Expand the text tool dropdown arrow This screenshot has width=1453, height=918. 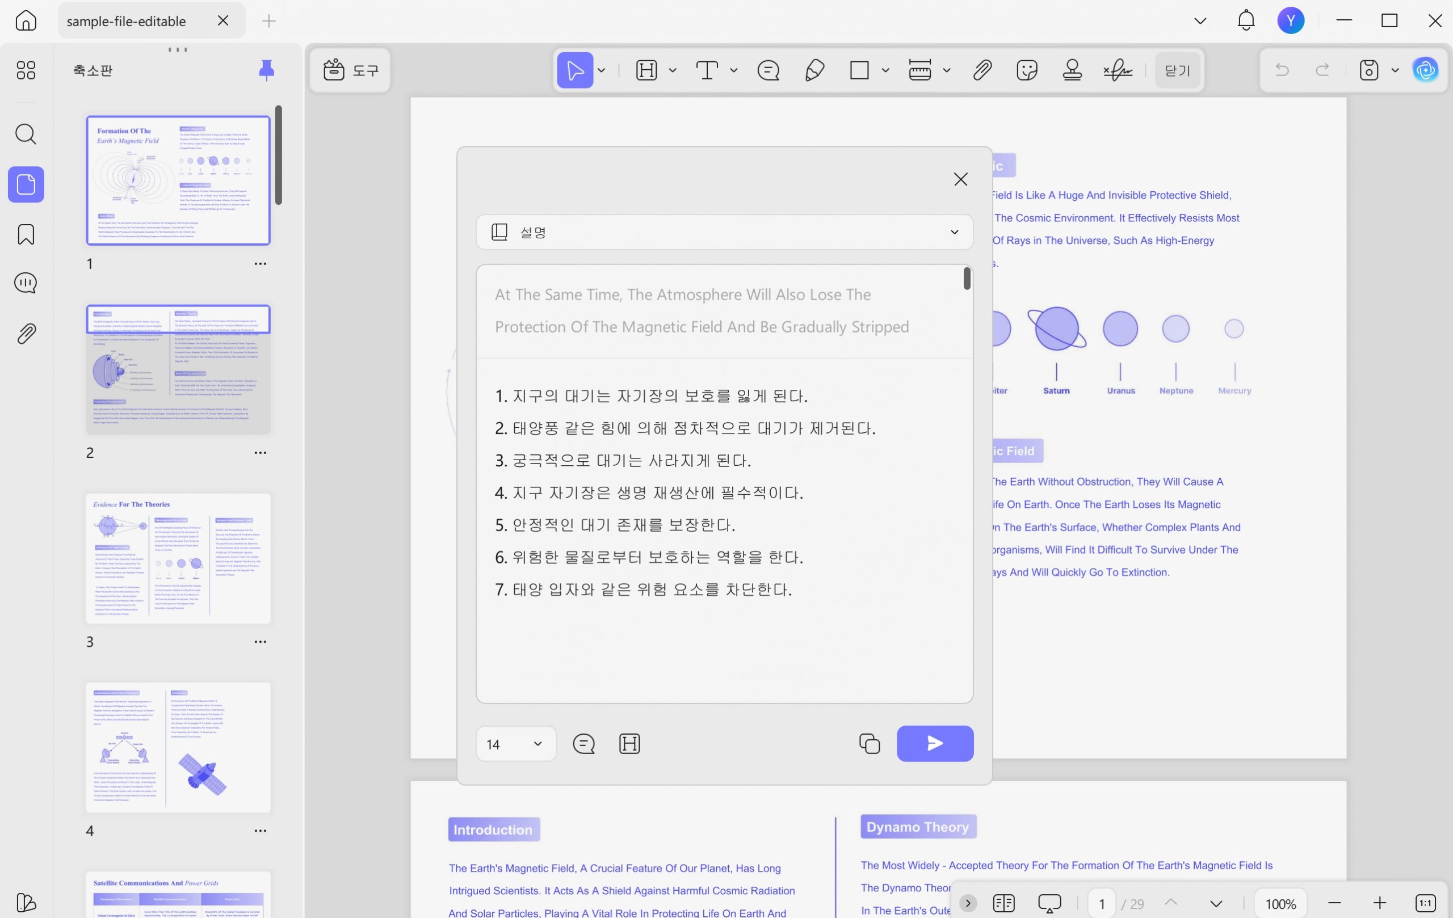(734, 70)
